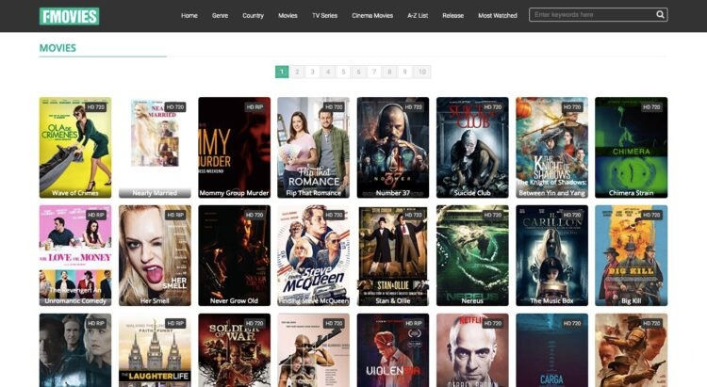Open the Soldier of War poster
Viewport: 707px width, 387px height.
tap(234, 350)
